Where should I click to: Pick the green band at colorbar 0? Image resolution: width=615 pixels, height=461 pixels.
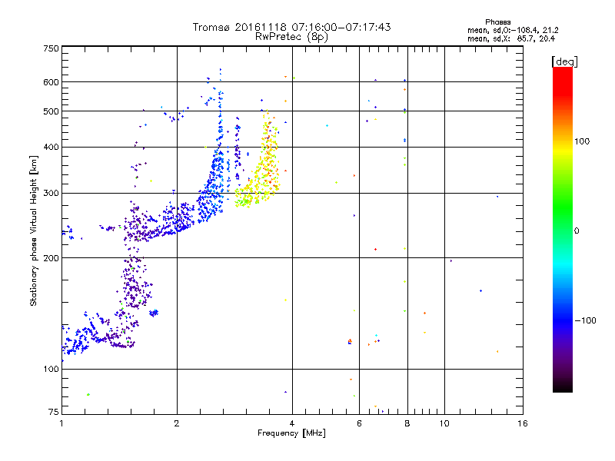click(x=562, y=230)
